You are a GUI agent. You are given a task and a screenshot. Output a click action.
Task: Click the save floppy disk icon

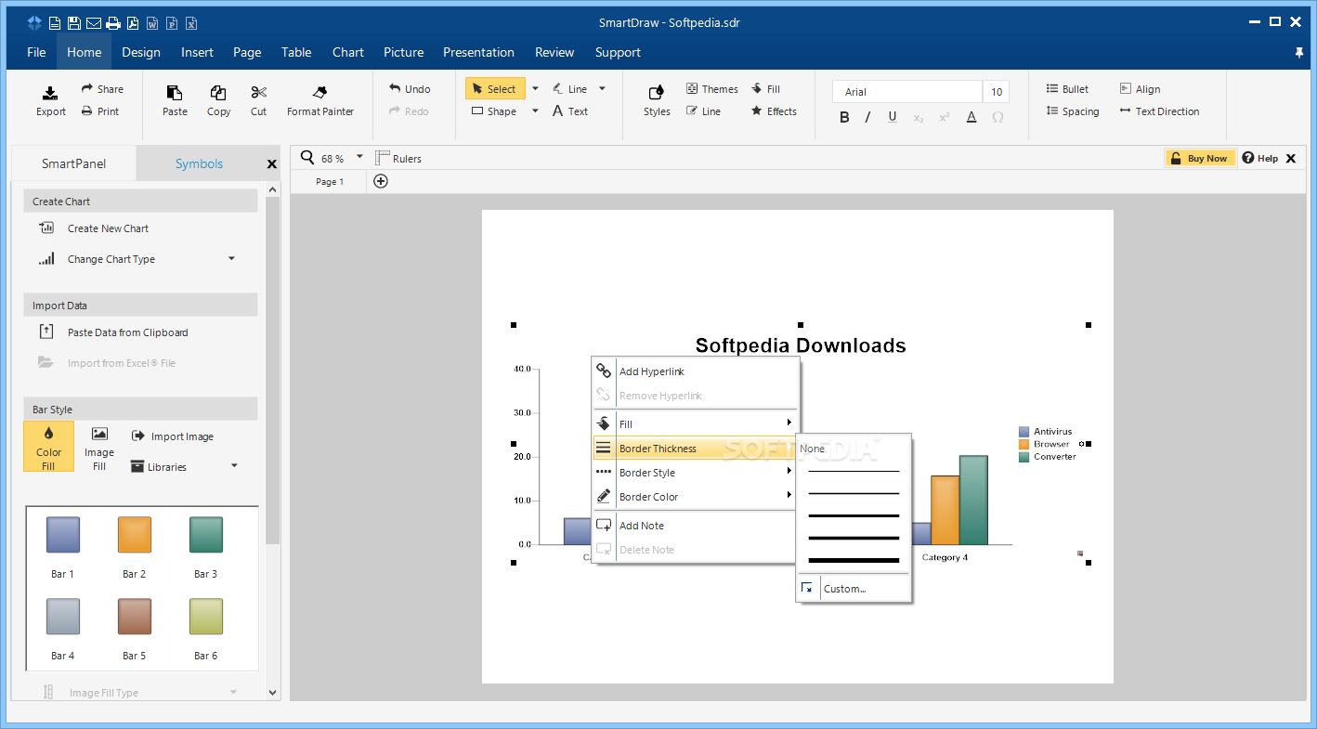coord(74,23)
